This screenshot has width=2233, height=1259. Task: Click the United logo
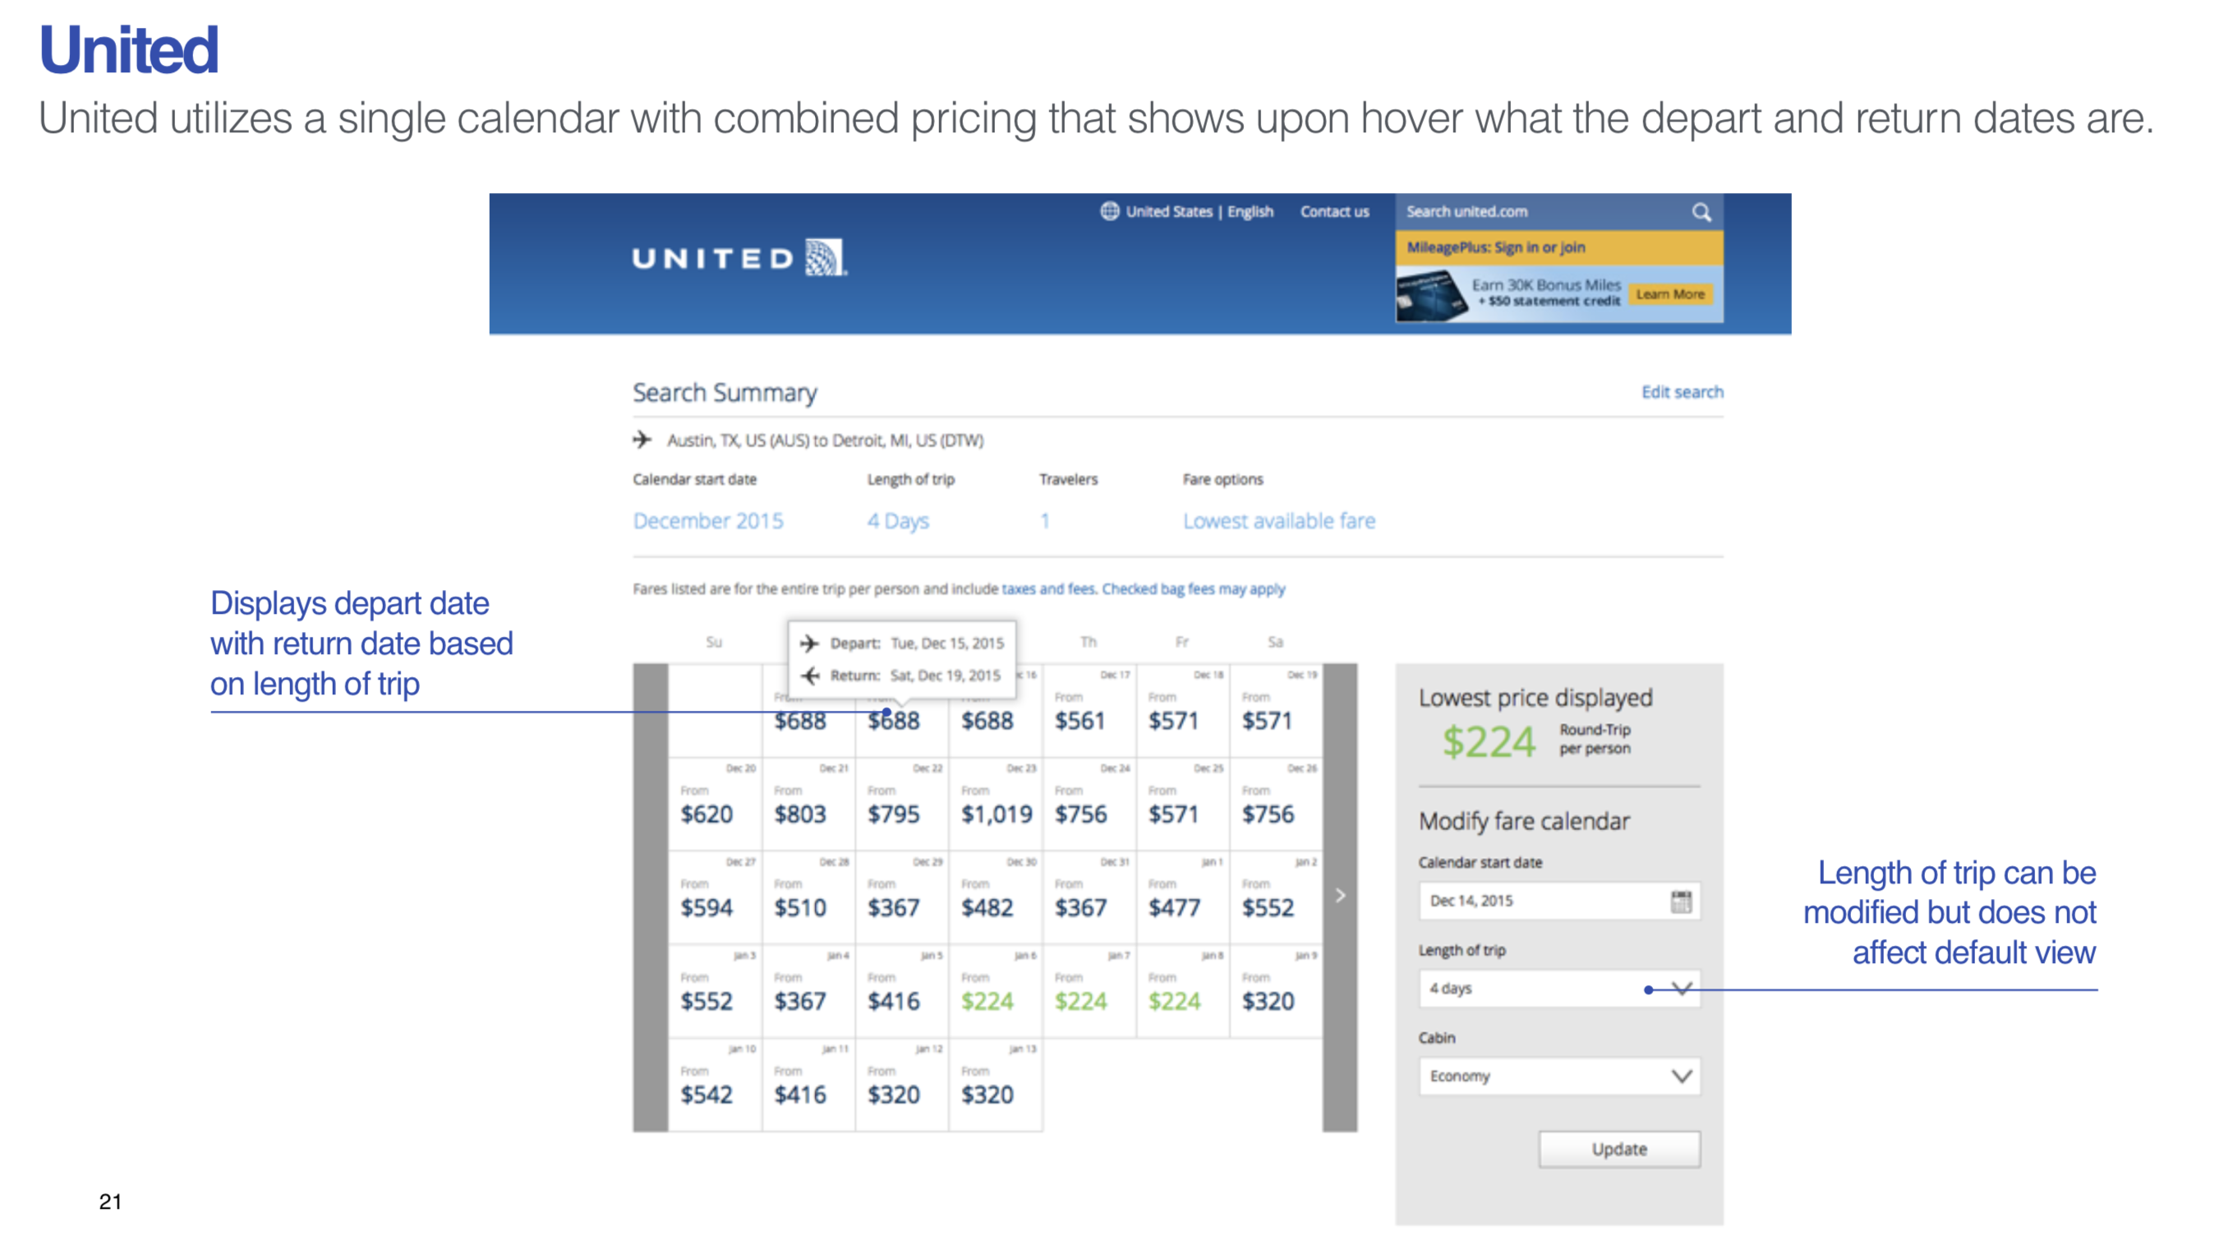click(x=739, y=257)
